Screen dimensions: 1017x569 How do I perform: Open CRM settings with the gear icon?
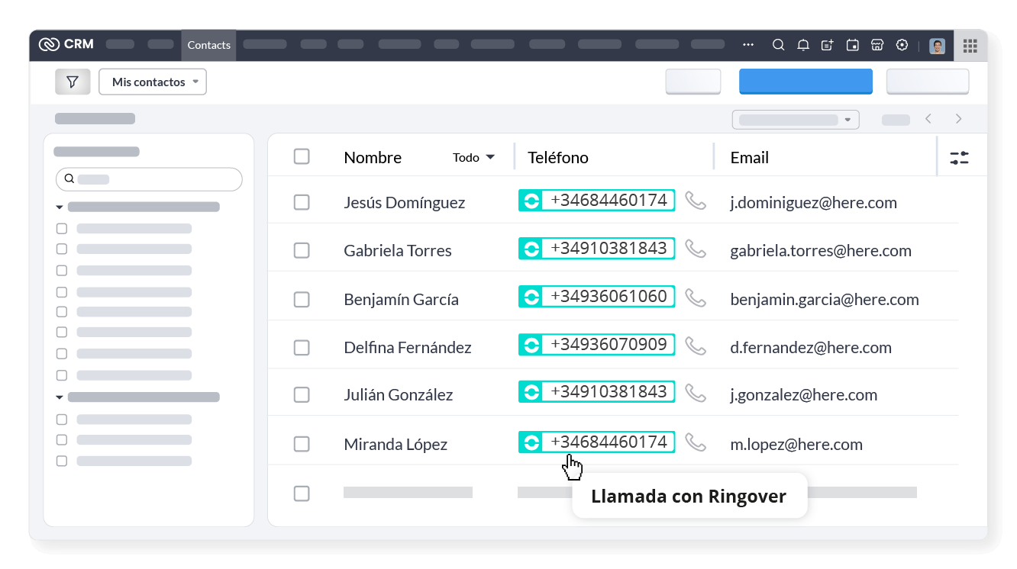(902, 45)
